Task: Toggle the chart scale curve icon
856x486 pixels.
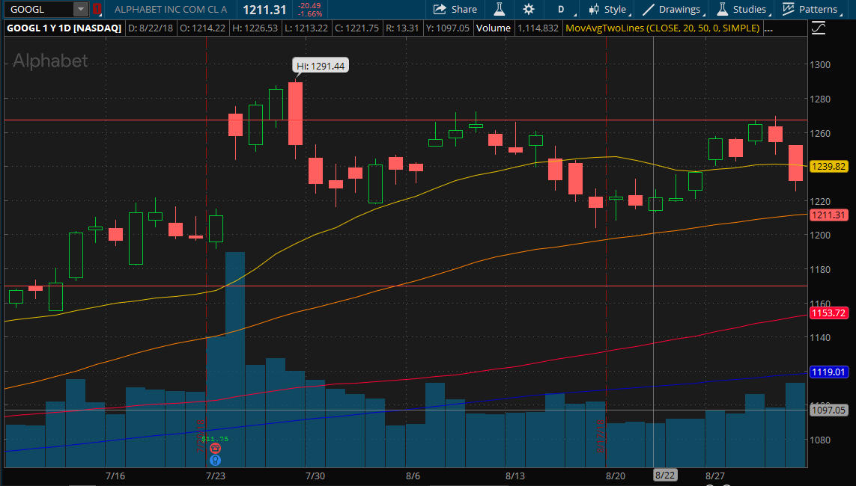Action: click(x=819, y=28)
